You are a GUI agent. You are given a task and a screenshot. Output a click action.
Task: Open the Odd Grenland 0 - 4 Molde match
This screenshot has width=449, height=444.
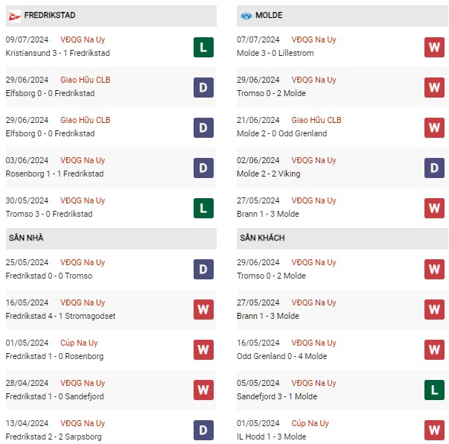click(281, 356)
